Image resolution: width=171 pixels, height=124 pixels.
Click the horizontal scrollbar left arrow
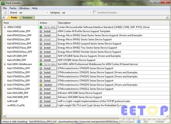[4, 116]
